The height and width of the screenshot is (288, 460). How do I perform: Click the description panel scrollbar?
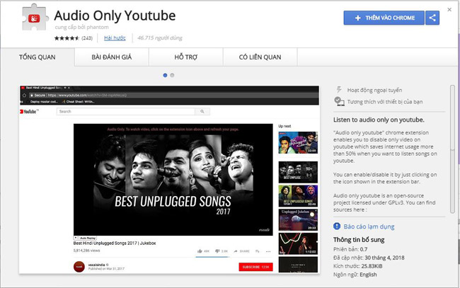coord(452,149)
